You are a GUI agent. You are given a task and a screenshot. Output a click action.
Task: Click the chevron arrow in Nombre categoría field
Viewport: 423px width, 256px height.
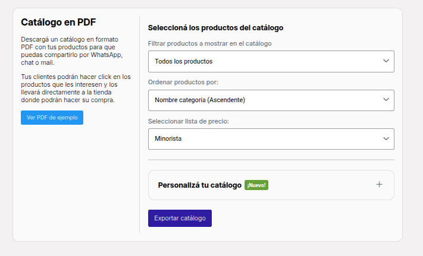click(x=386, y=100)
